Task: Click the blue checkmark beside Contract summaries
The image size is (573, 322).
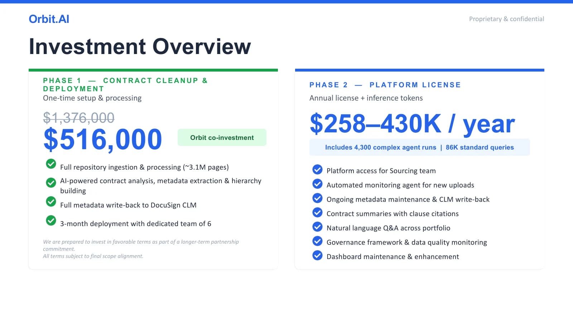Action: click(317, 212)
